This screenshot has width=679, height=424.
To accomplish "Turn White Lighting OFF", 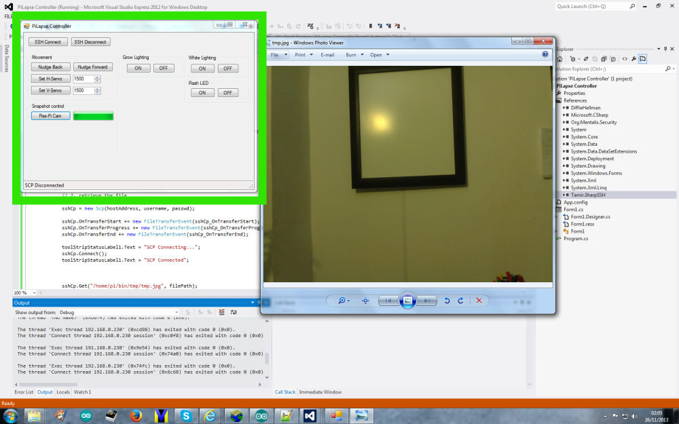I will pyautogui.click(x=227, y=69).
